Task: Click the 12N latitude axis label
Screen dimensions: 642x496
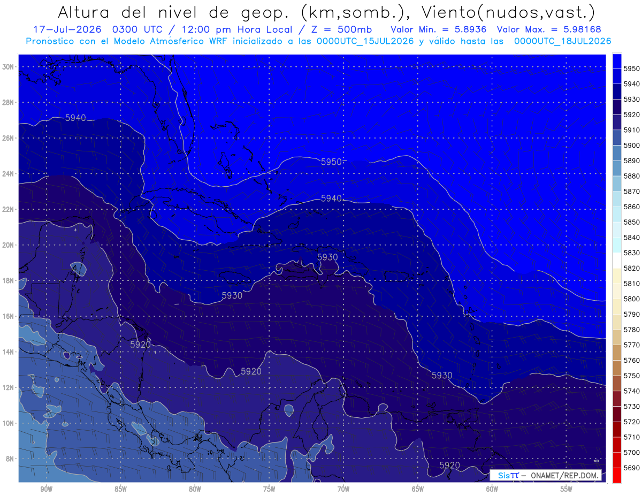Action: click(7, 387)
